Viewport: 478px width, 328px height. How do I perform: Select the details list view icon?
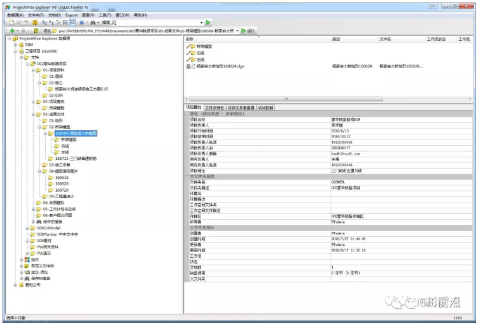(x=73, y=22)
